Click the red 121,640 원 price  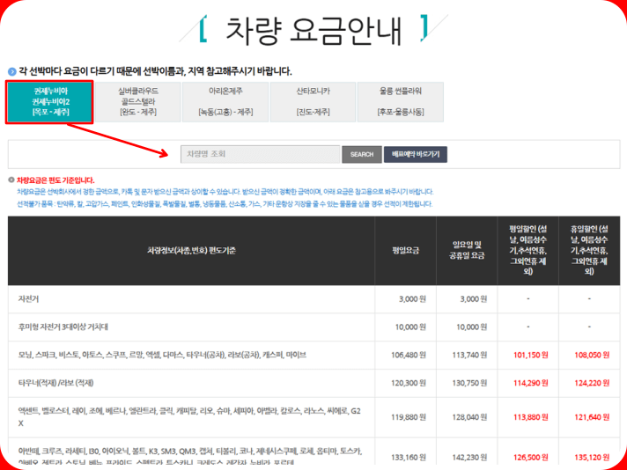pos(592,417)
